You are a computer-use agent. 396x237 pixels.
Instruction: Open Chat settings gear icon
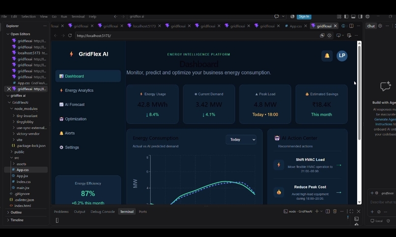click(x=380, y=26)
